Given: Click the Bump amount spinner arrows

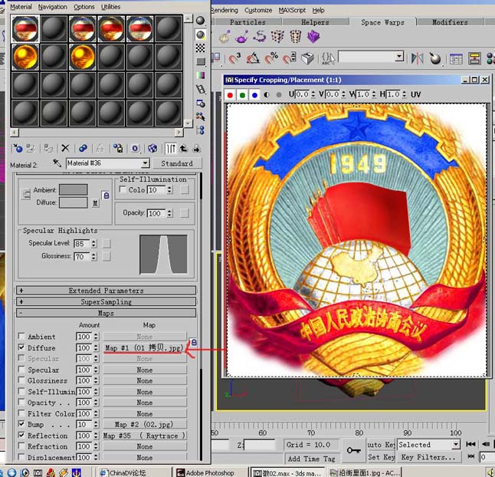Looking at the screenshot, I should [x=96, y=424].
